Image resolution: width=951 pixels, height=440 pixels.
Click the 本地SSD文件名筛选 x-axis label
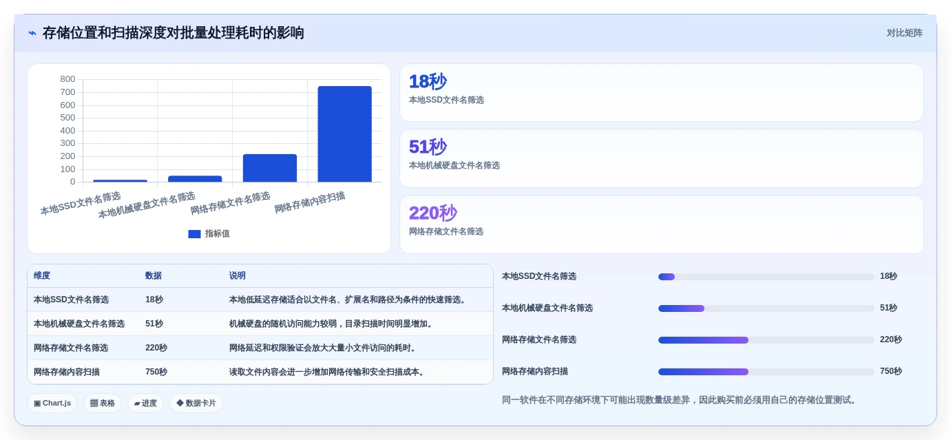click(x=81, y=205)
